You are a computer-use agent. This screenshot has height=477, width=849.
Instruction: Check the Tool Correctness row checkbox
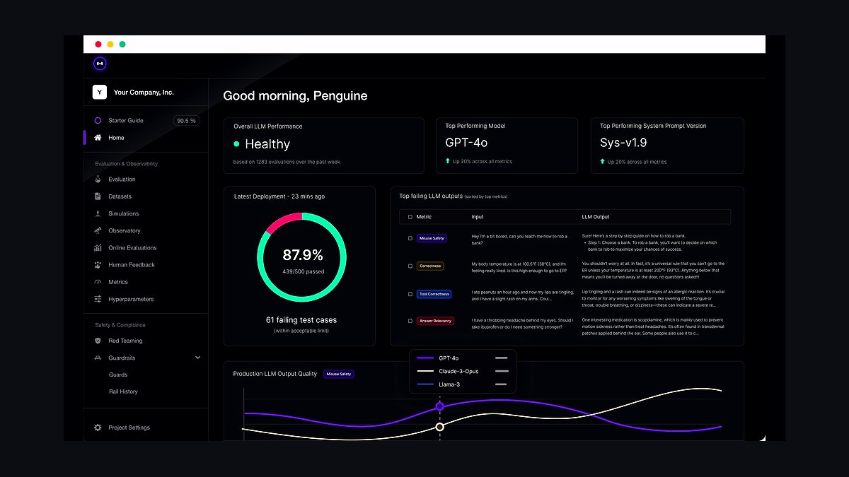pyautogui.click(x=410, y=294)
